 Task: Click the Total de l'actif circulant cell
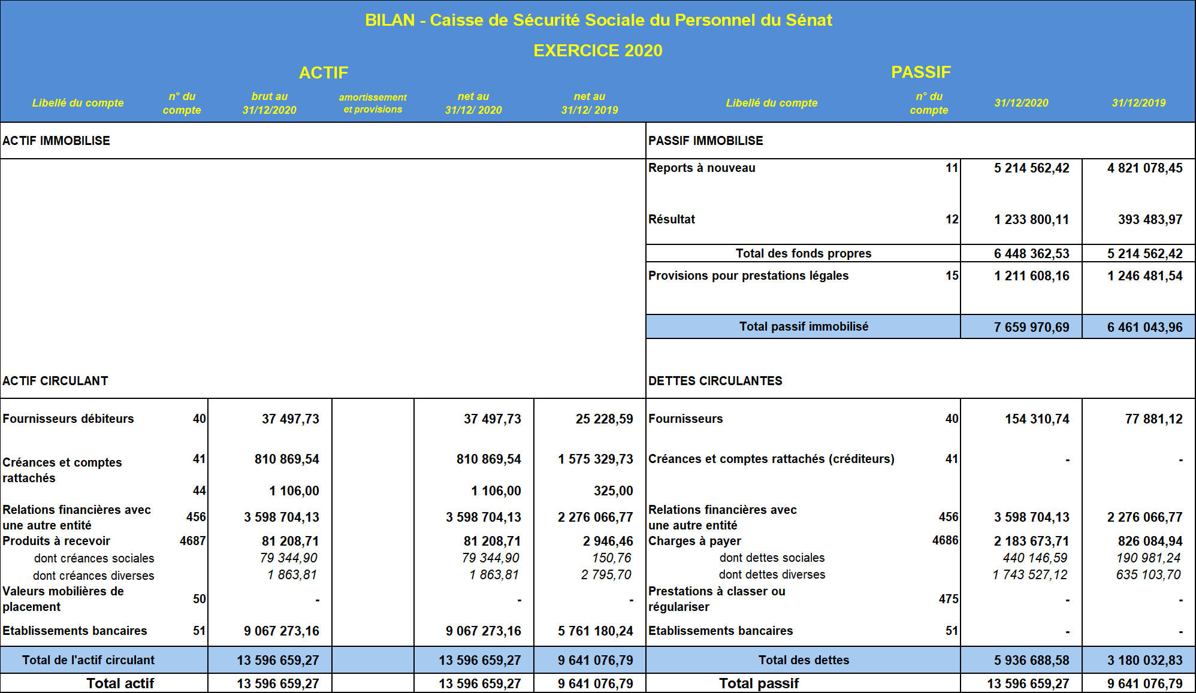coord(88,660)
